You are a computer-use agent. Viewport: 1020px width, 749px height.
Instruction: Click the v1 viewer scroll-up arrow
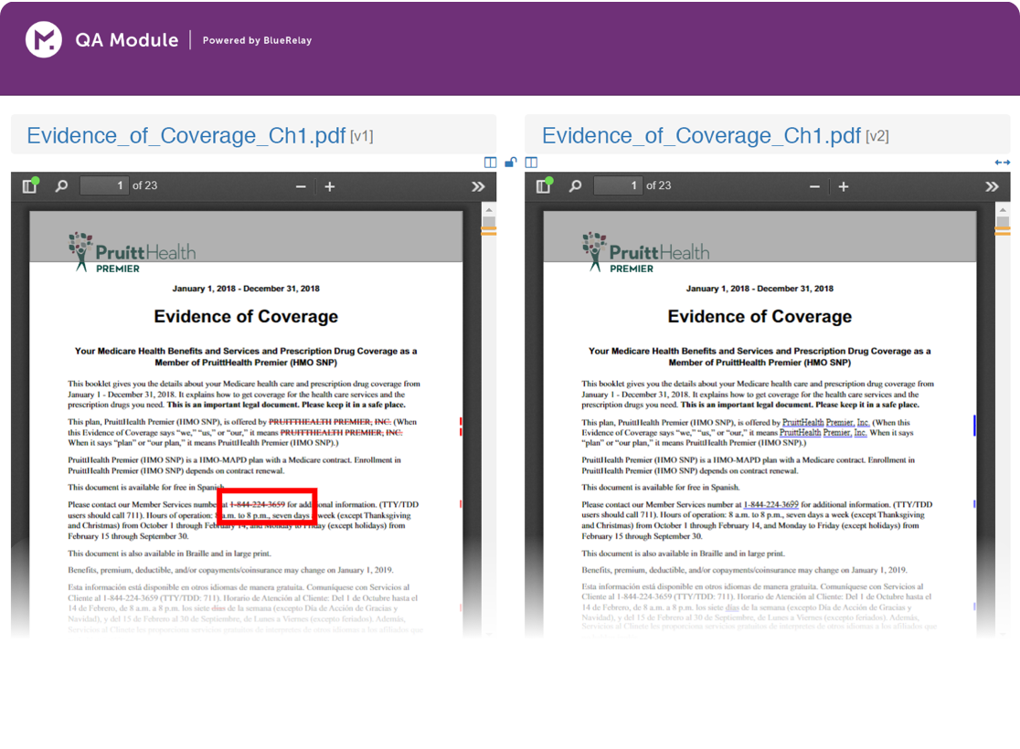(x=489, y=210)
